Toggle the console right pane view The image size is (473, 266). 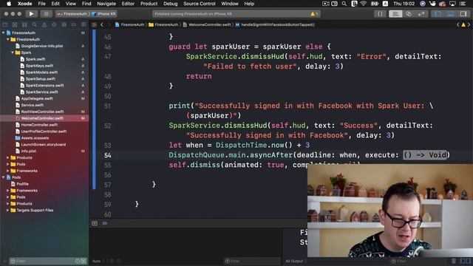pyautogui.click(x=468, y=261)
